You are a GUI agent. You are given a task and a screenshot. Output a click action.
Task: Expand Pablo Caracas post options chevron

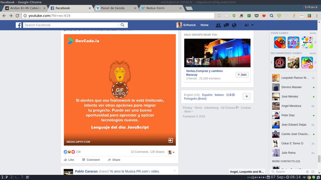coord(175,171)
